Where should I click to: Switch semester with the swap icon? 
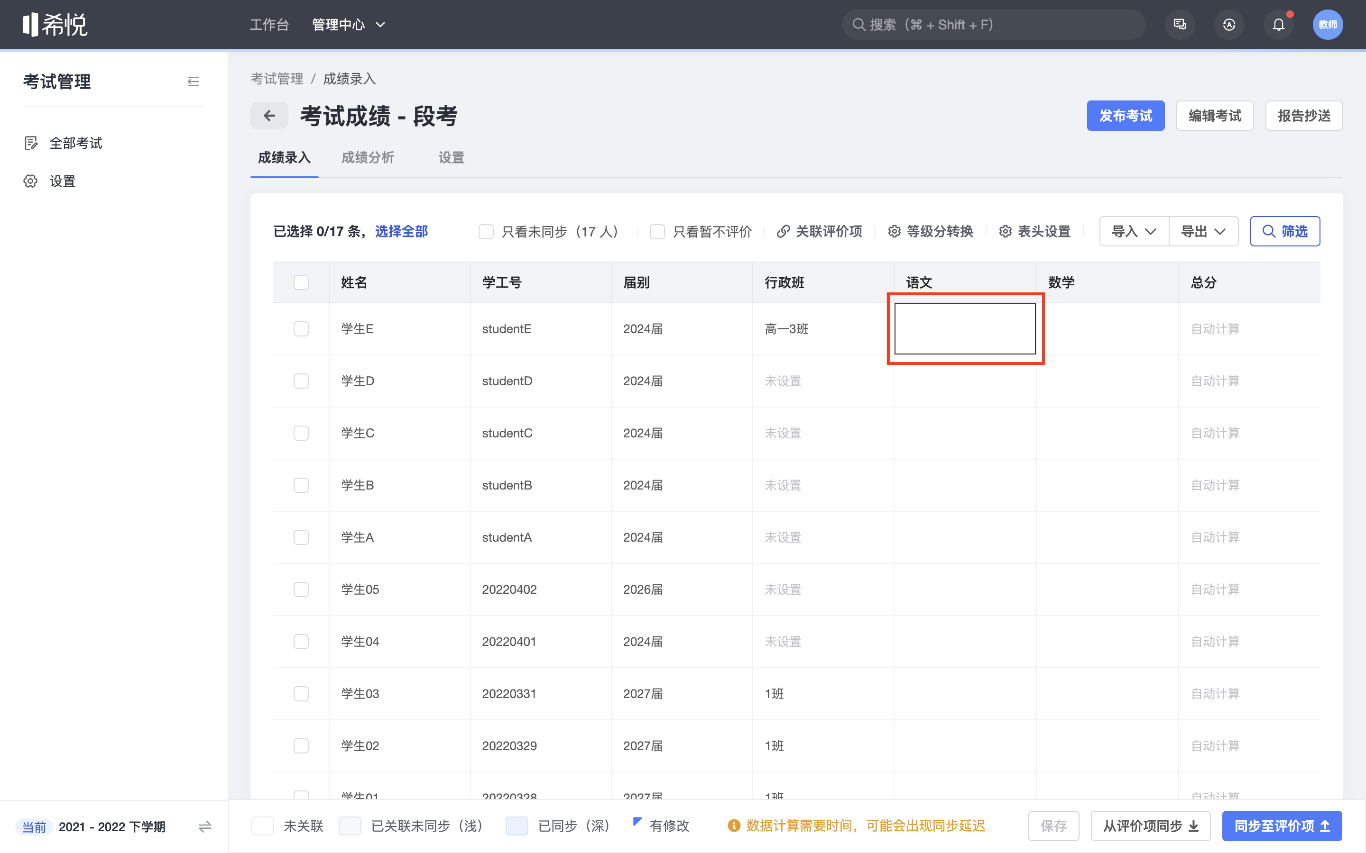tap(205, 826)
